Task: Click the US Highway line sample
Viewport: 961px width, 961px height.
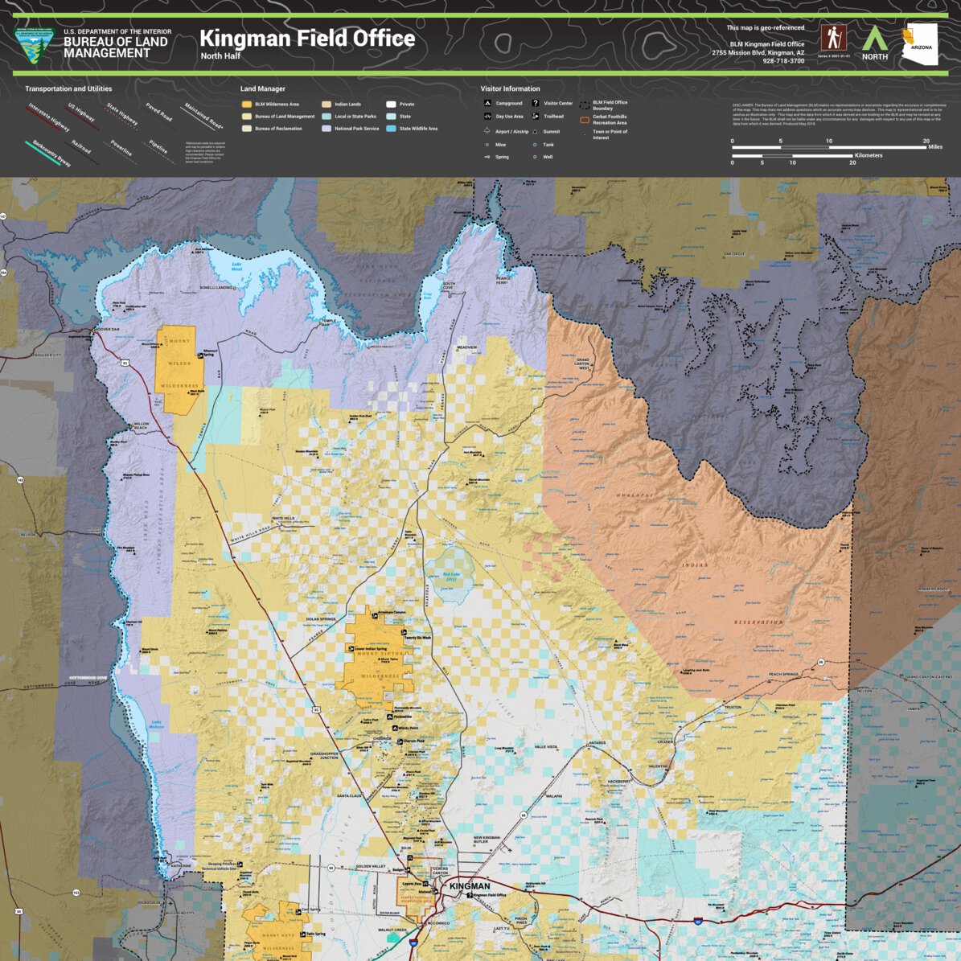Action: coord(81,117)
